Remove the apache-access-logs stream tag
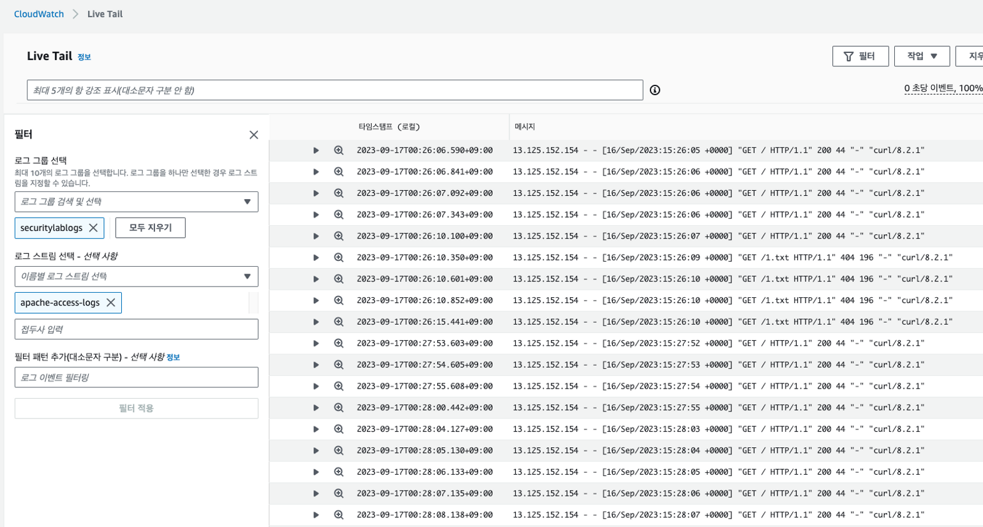983x527 pixels. [111, 302]
